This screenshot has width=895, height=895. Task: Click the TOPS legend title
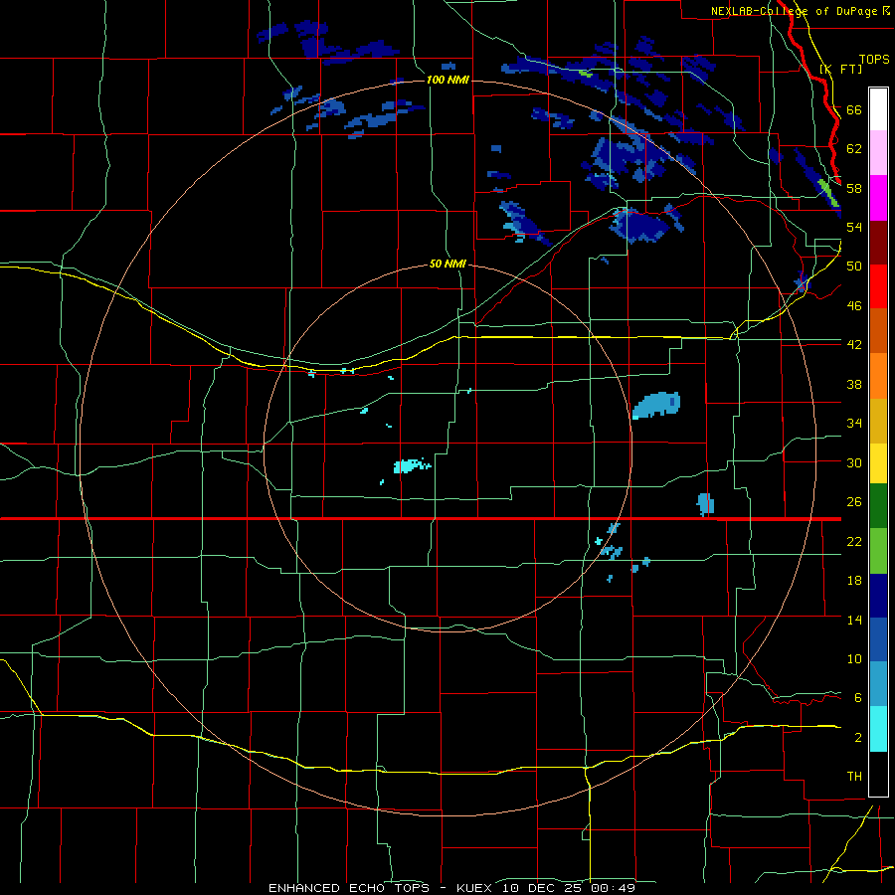(874, 59)
